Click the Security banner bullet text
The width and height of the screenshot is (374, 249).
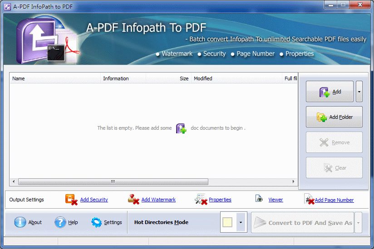[214, 54]
